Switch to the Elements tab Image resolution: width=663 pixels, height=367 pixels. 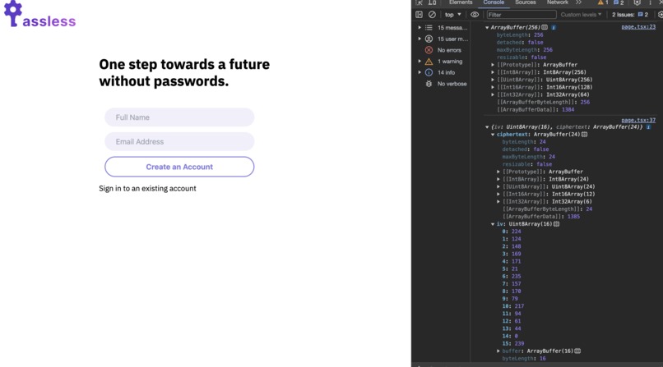[x=461, y=2]
